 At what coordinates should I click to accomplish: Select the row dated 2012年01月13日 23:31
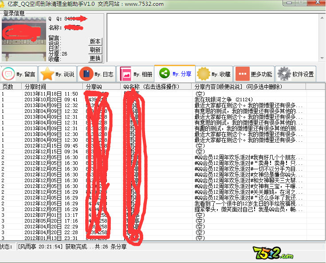coord(163,238)
